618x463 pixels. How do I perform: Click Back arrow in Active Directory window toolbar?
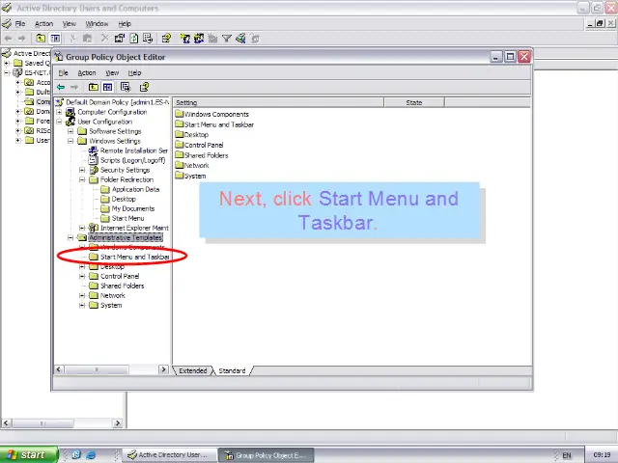(x=9, y=39)
